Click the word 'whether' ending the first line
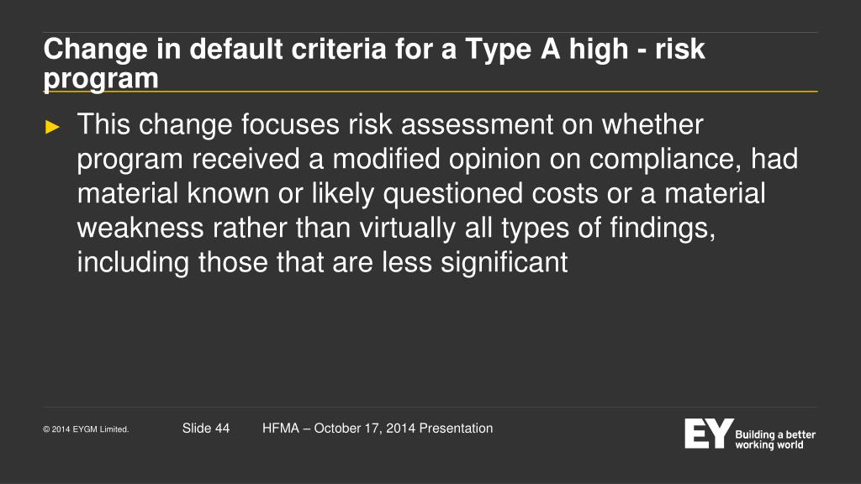Screen dimensions: 861x484 point(652,124)
